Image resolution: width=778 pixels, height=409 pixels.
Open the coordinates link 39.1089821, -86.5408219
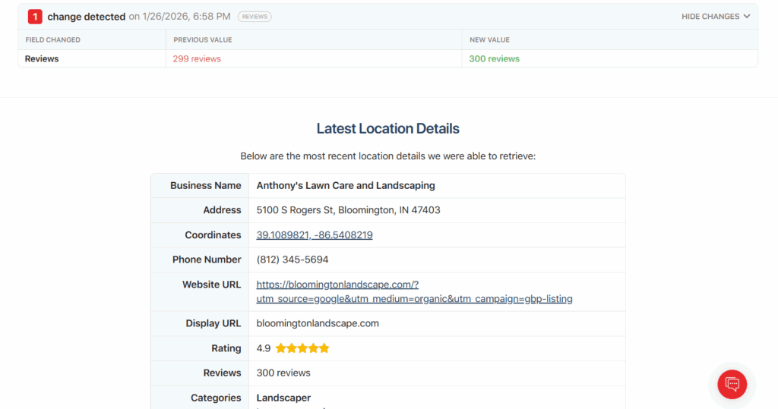pyautogui.click(x=315, y=235)
